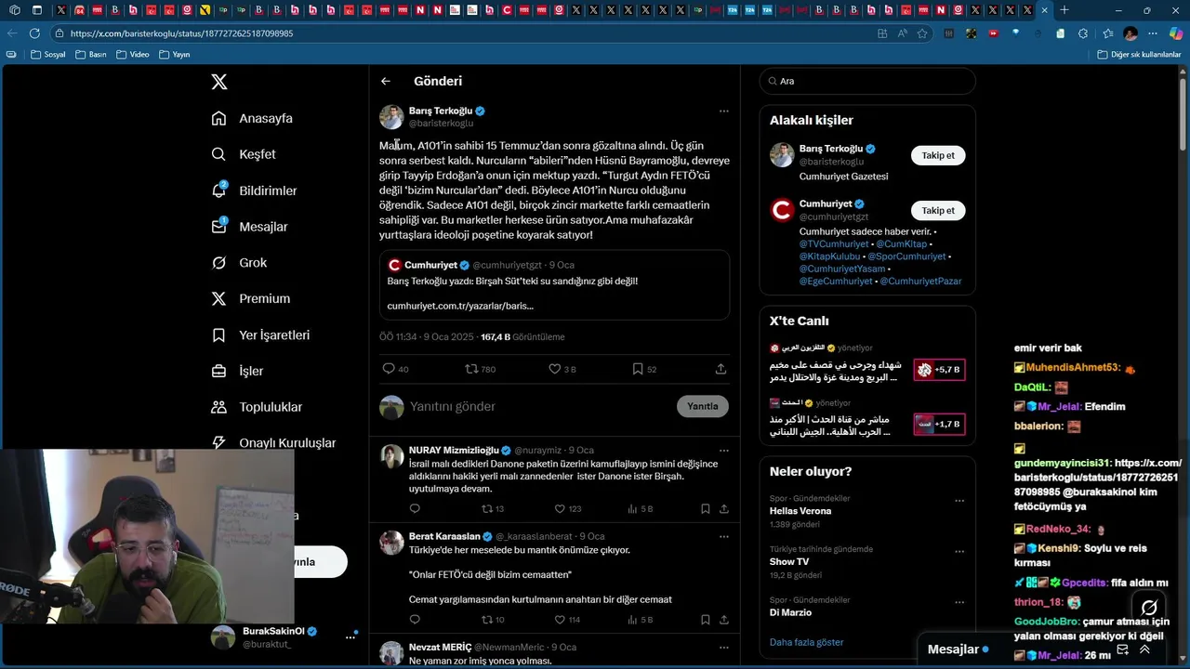This screenshot has width=1190, height=669.
Task: Click the Ara search field
Action: (866, 81)
